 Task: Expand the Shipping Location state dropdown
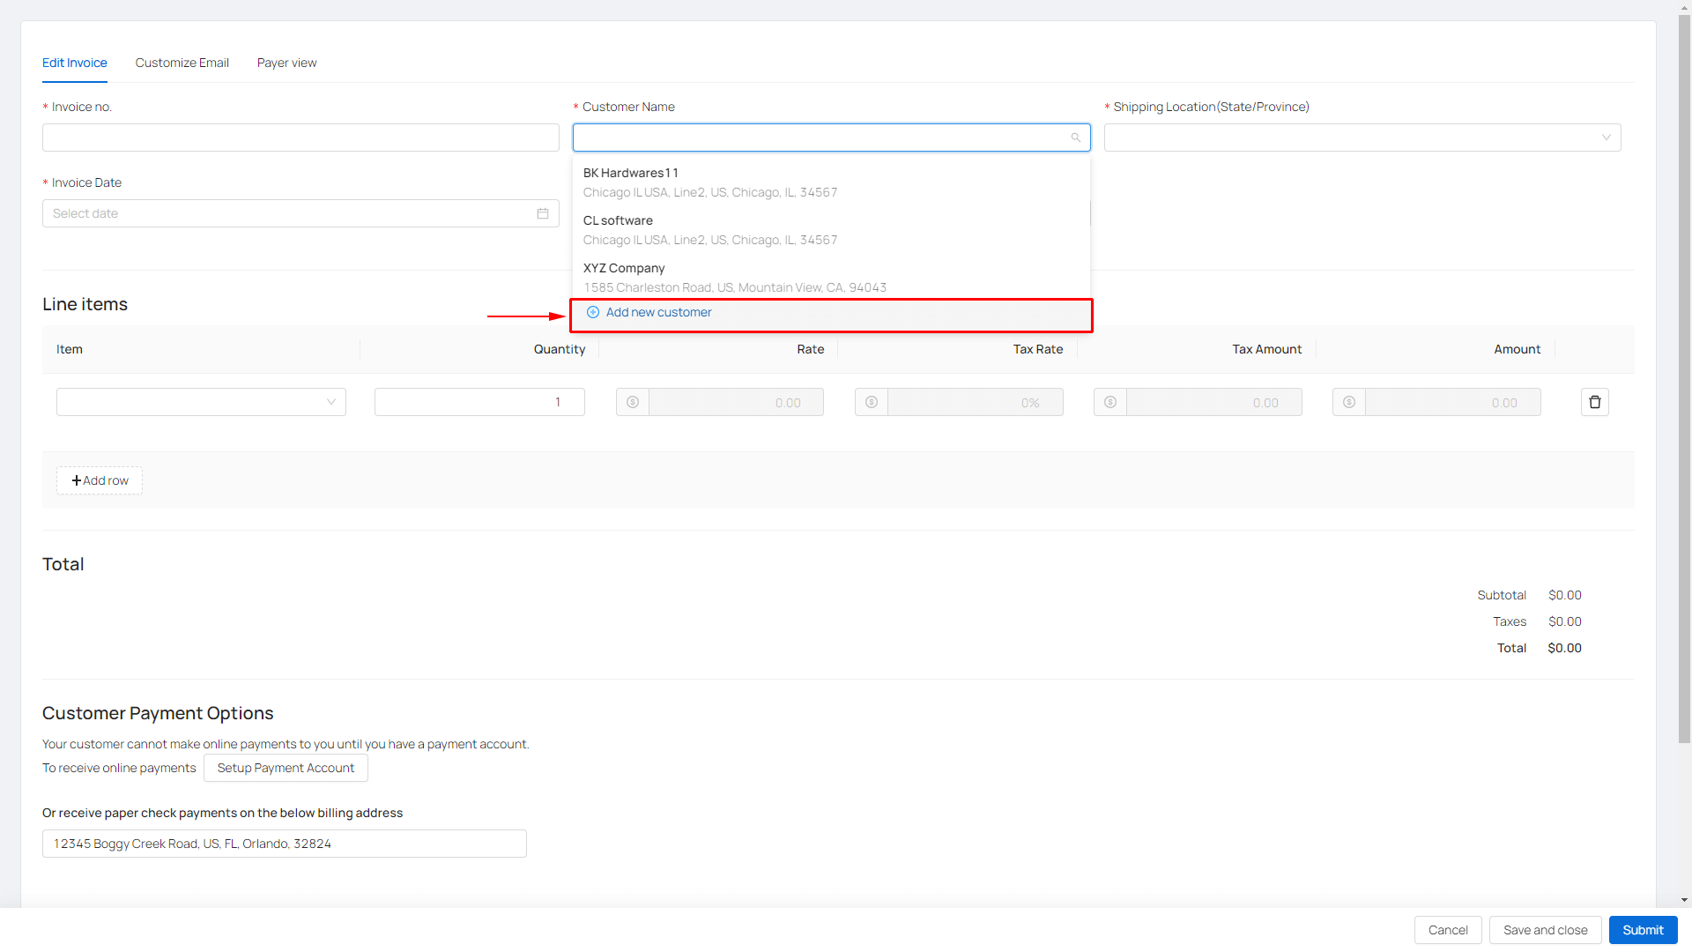pos(1362,138)
